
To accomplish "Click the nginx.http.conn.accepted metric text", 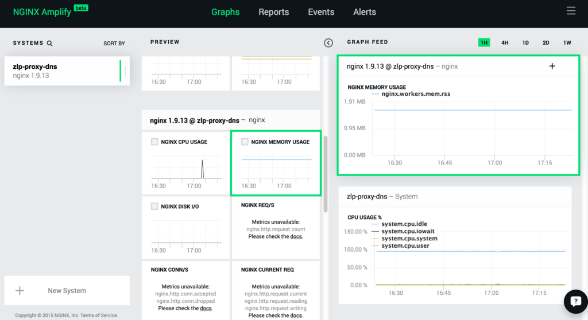I will 185,294.
